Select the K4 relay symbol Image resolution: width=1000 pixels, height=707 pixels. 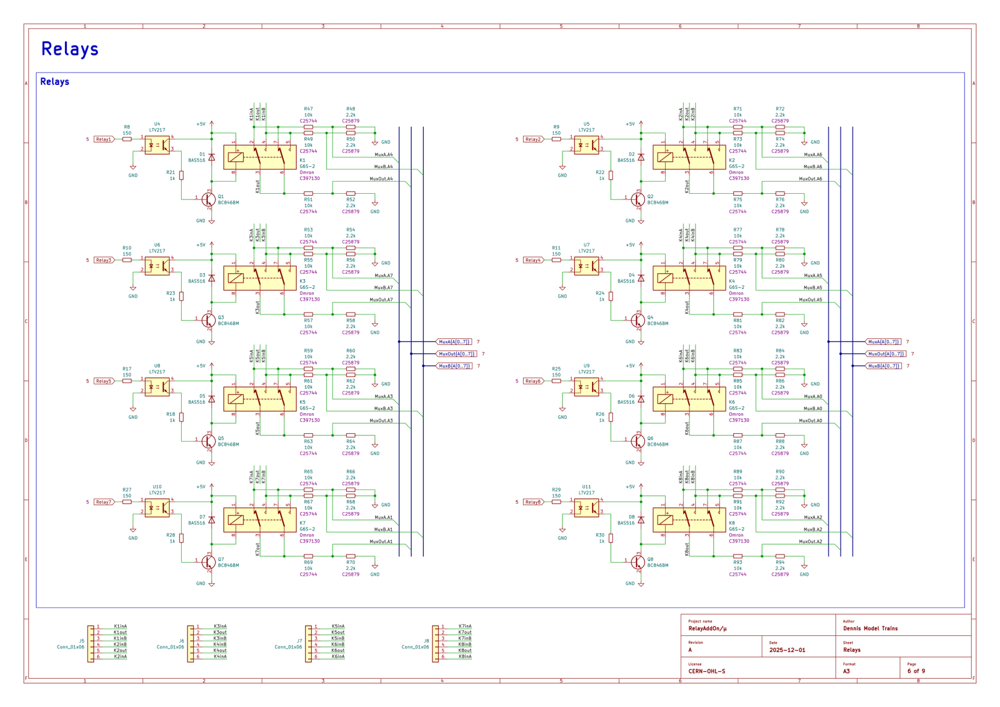click(689, 278)
